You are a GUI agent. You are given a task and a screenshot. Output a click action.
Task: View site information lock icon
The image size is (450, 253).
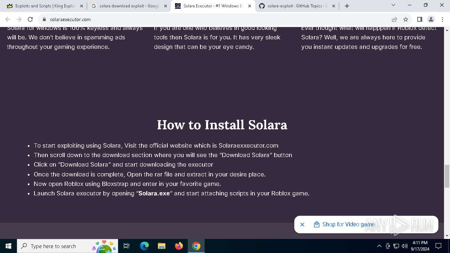(x=44, y=19)
